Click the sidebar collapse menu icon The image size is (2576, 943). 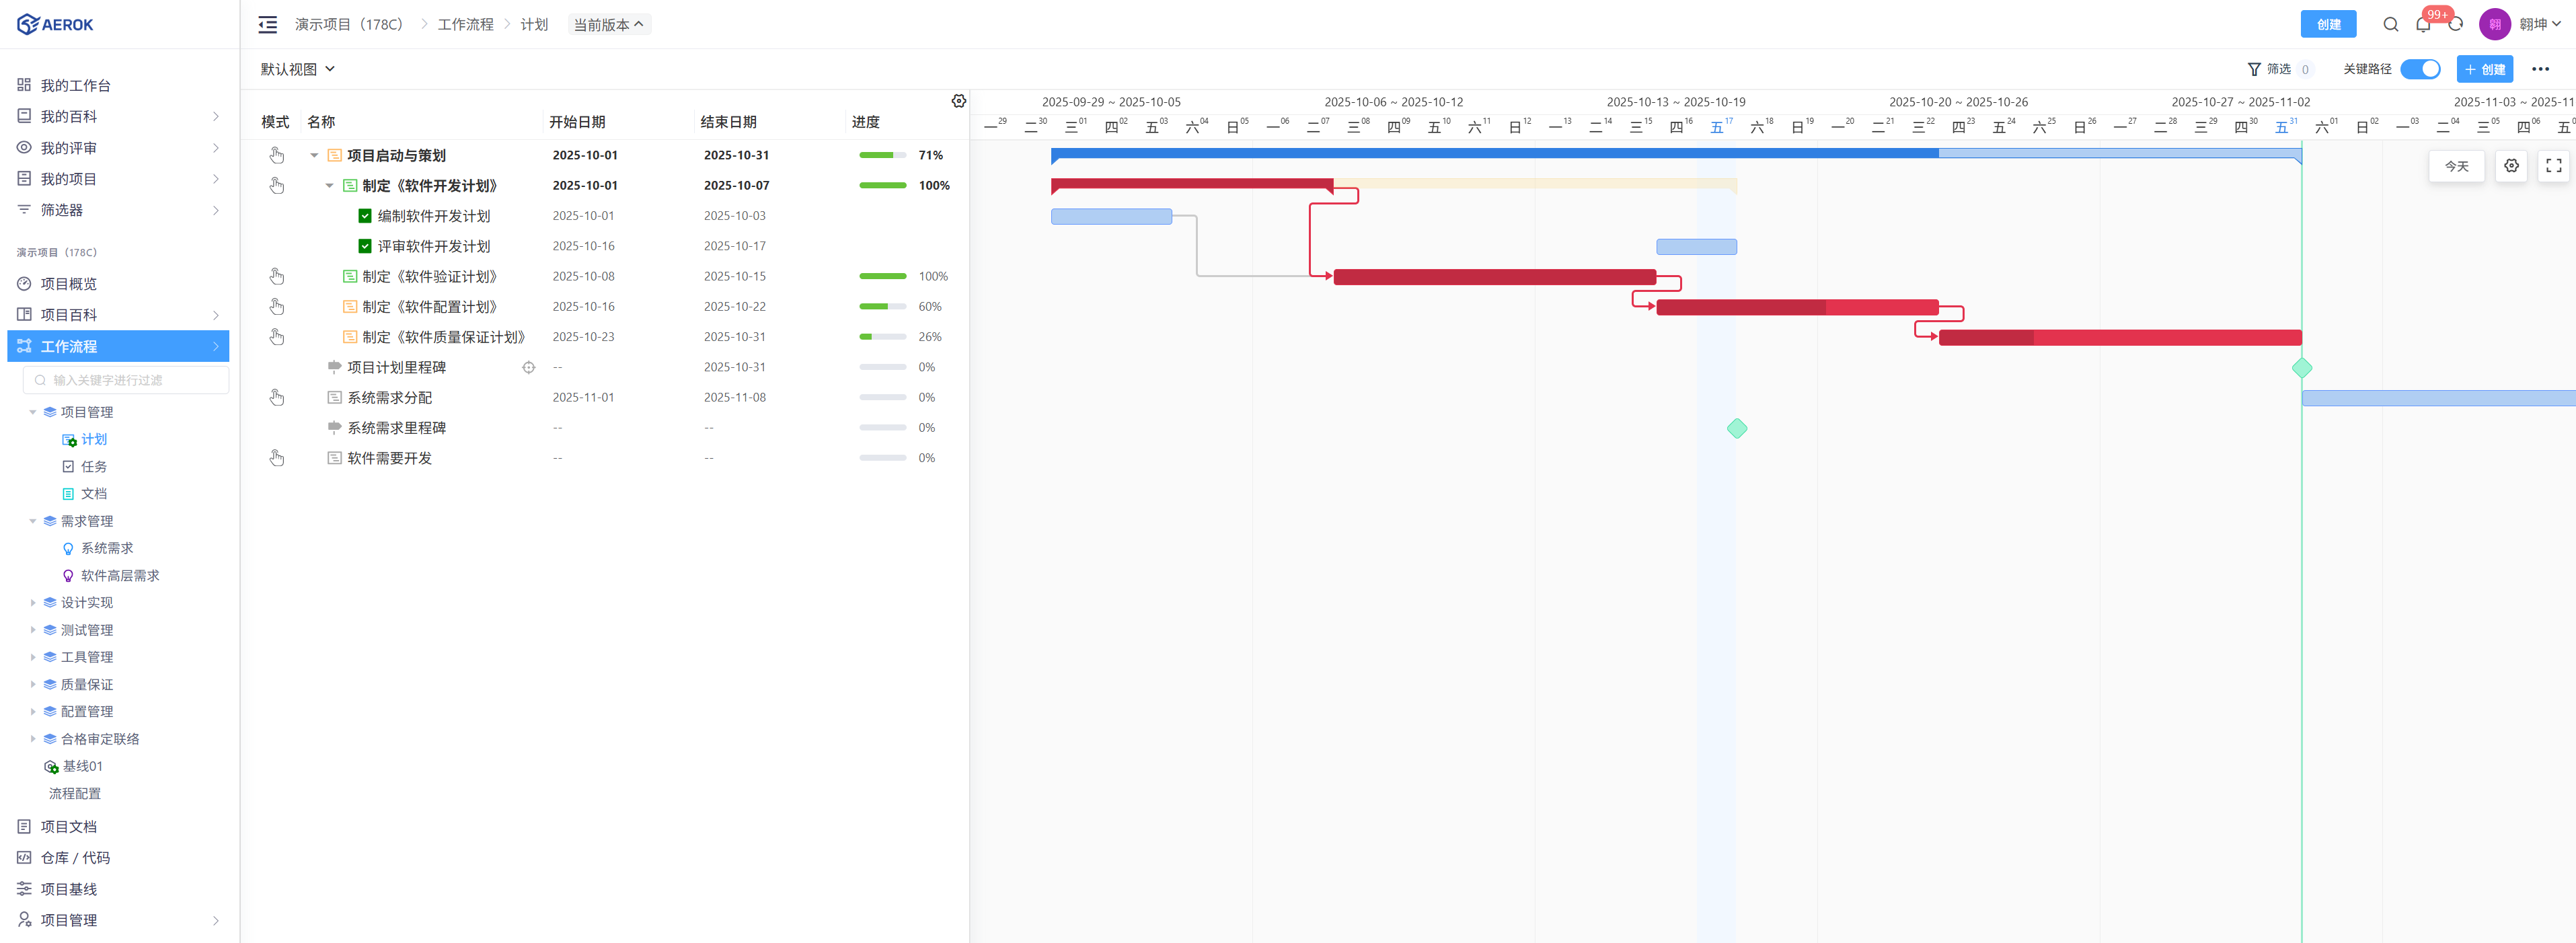click(267, 24)
